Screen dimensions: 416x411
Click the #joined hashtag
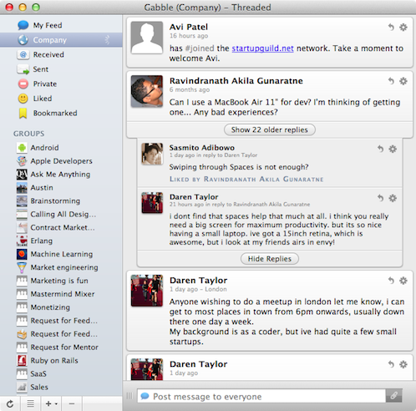point(200,48)
